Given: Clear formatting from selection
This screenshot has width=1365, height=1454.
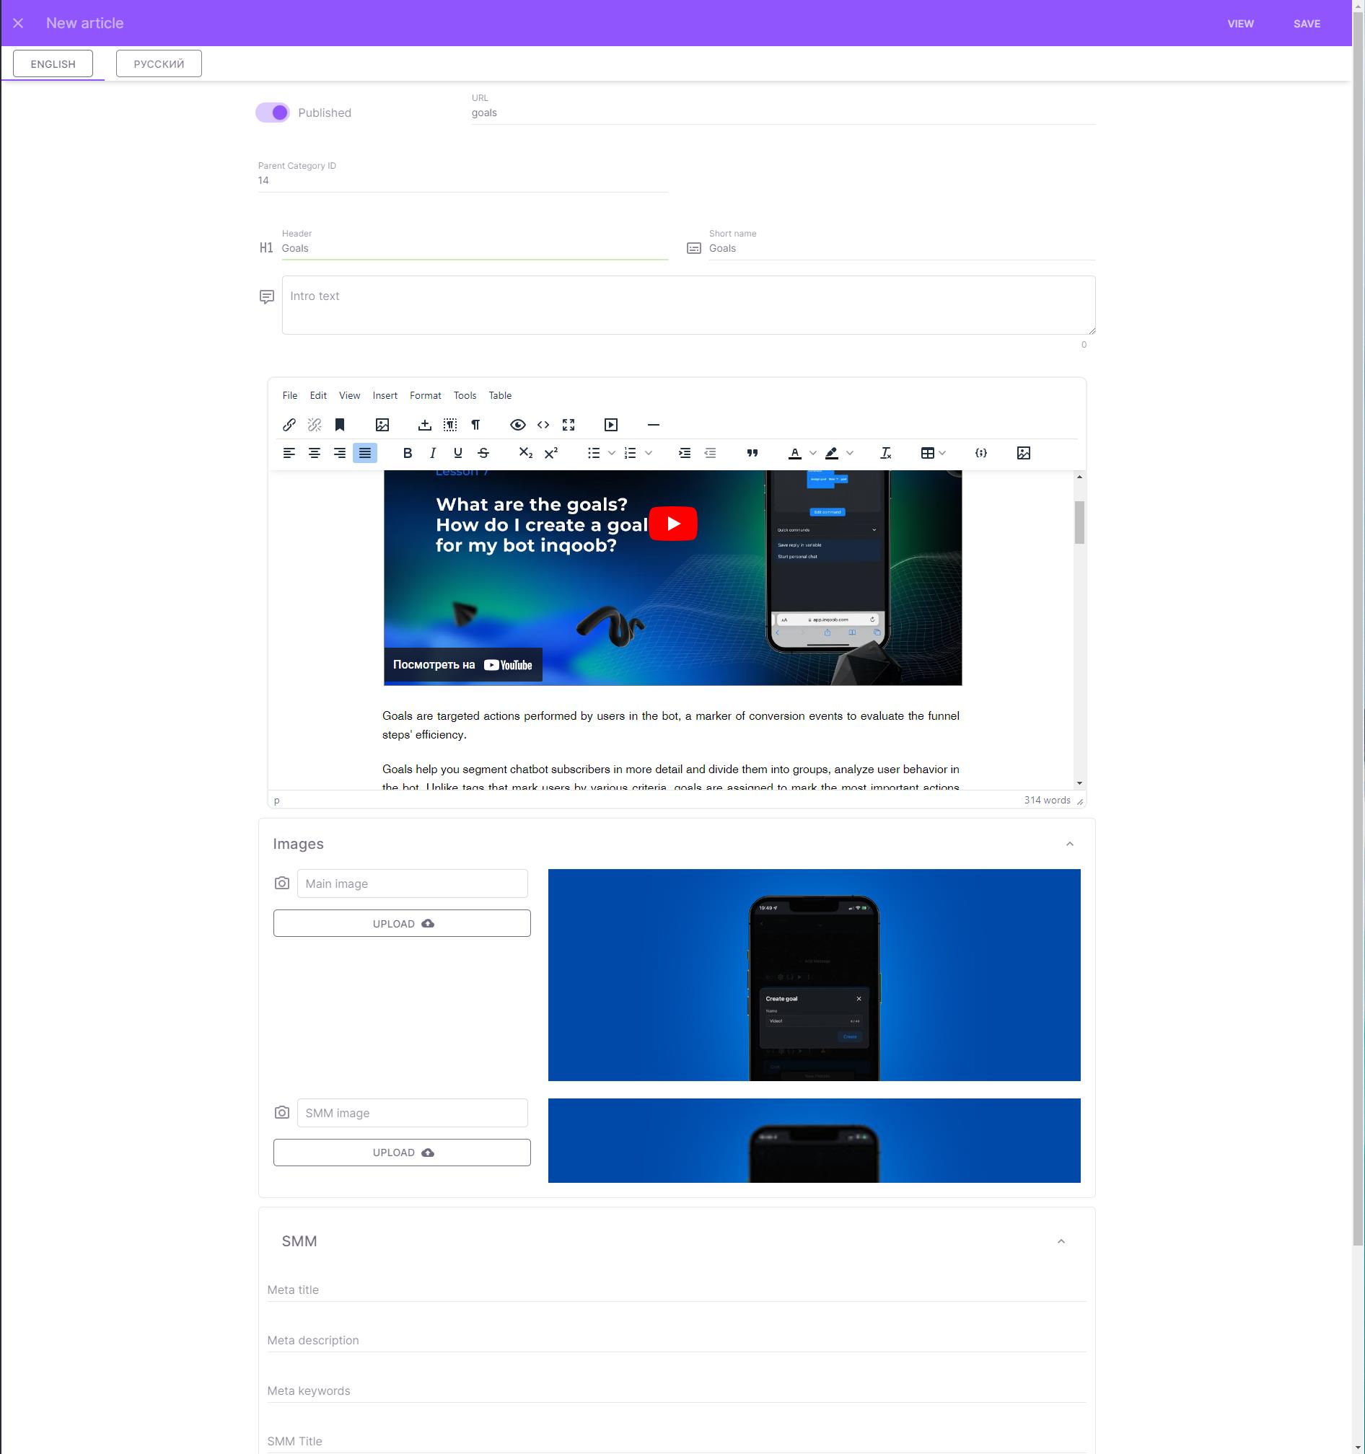Looking at the screenshot, I should coord(885,454).
